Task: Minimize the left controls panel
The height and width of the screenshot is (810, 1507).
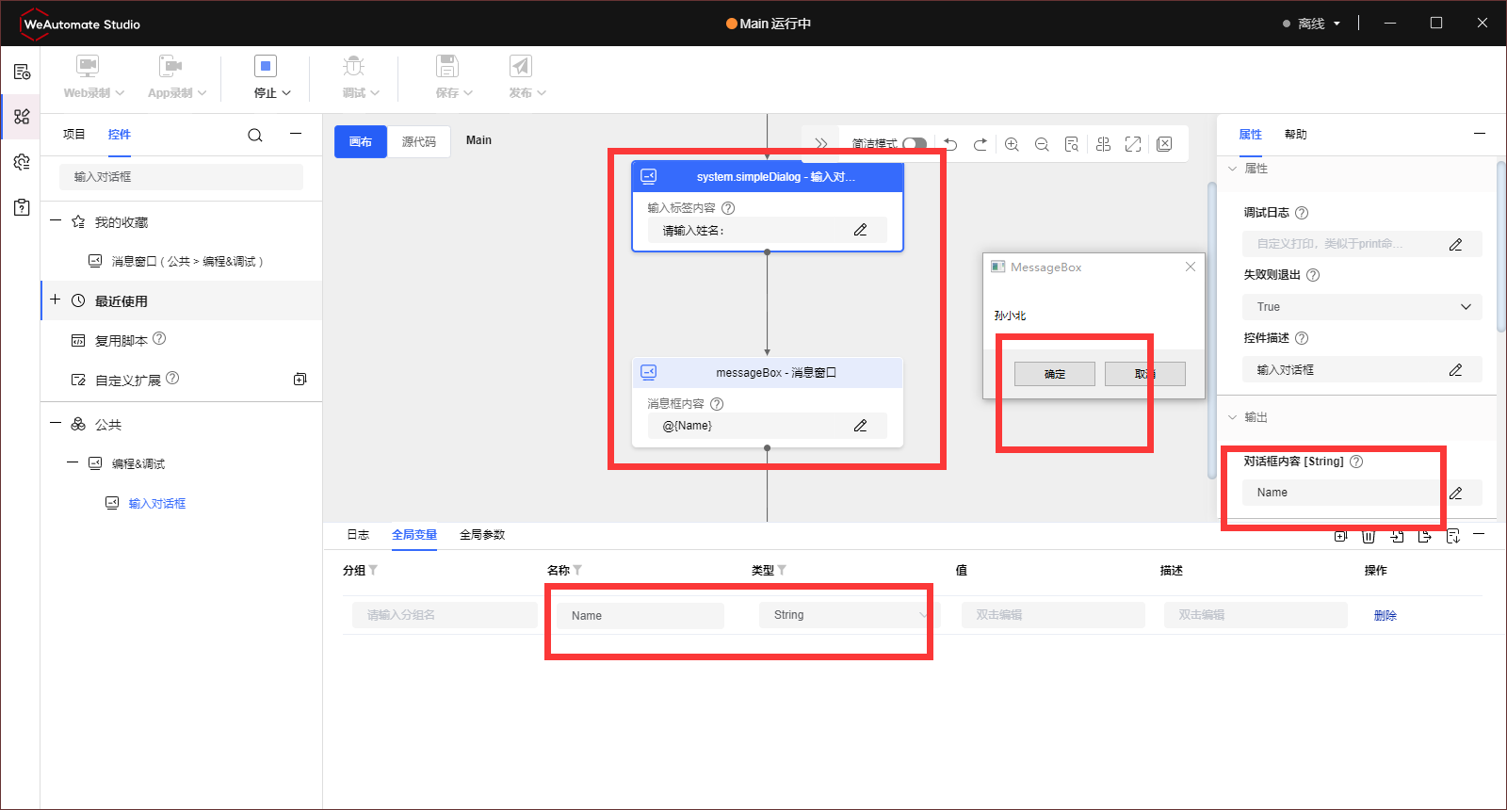Action: coord(296,135)
